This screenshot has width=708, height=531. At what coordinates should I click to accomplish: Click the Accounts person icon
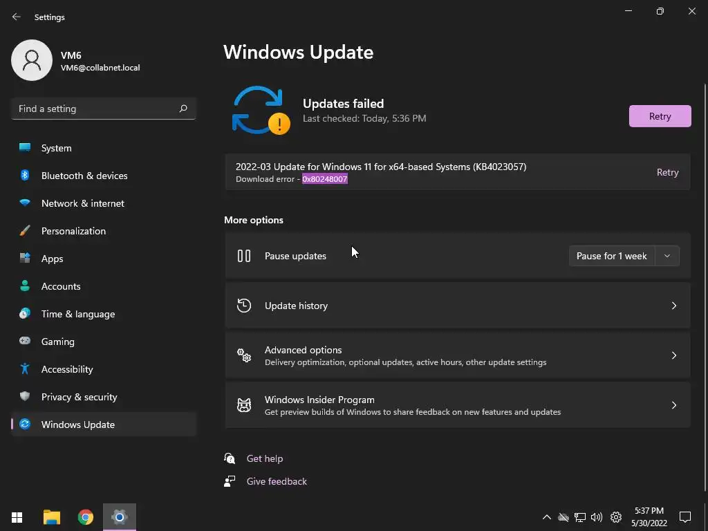(25, 286)
